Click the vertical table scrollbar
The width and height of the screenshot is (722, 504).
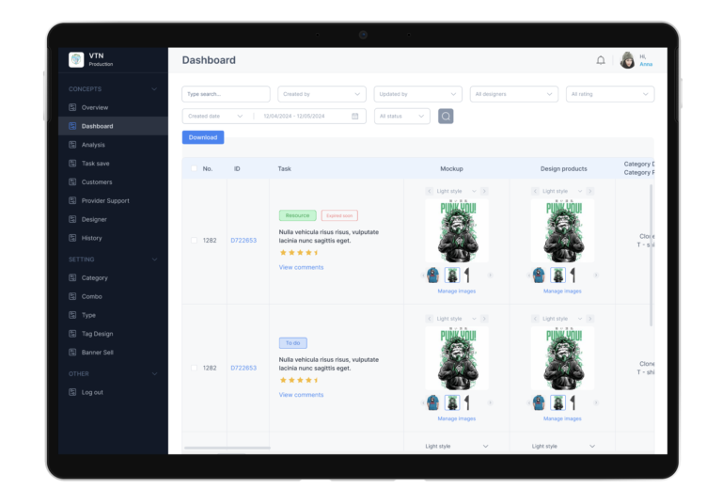pos(651,255)
